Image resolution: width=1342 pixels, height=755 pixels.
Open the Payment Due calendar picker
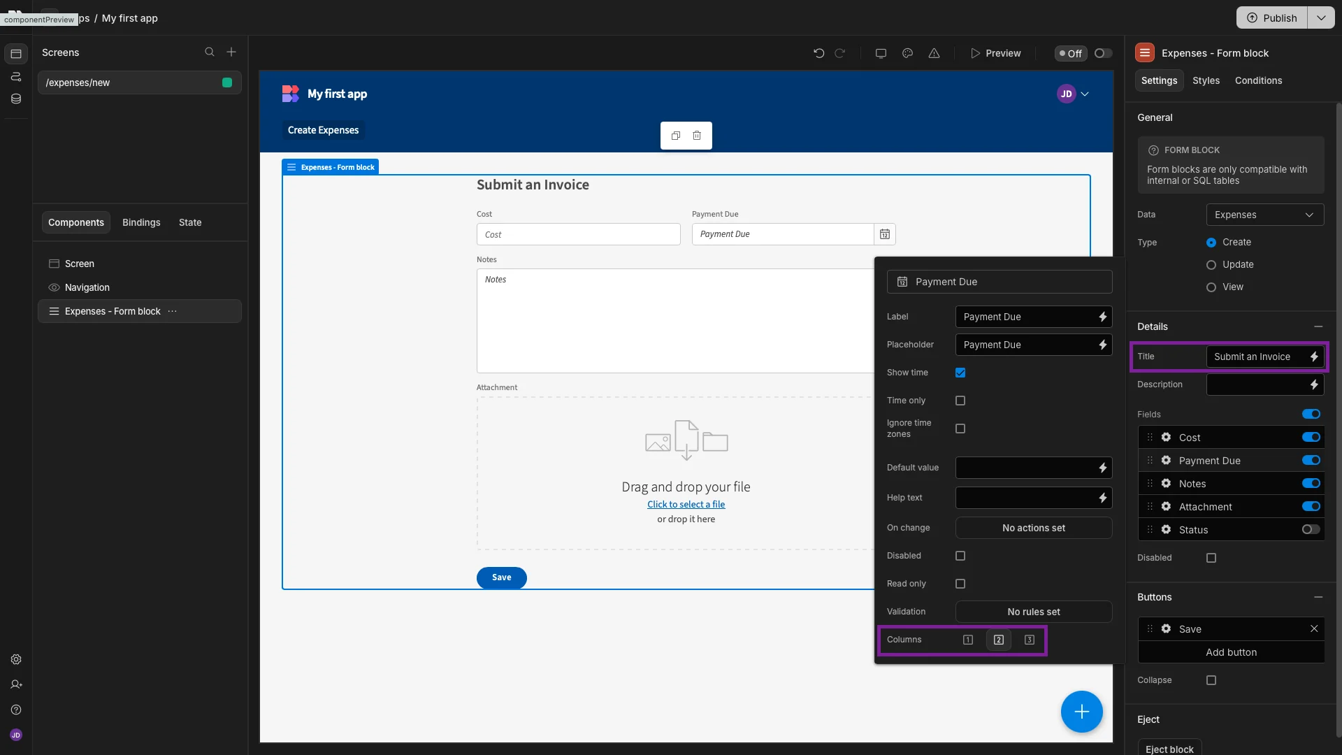pyautogui.click(x=885, y=234)
